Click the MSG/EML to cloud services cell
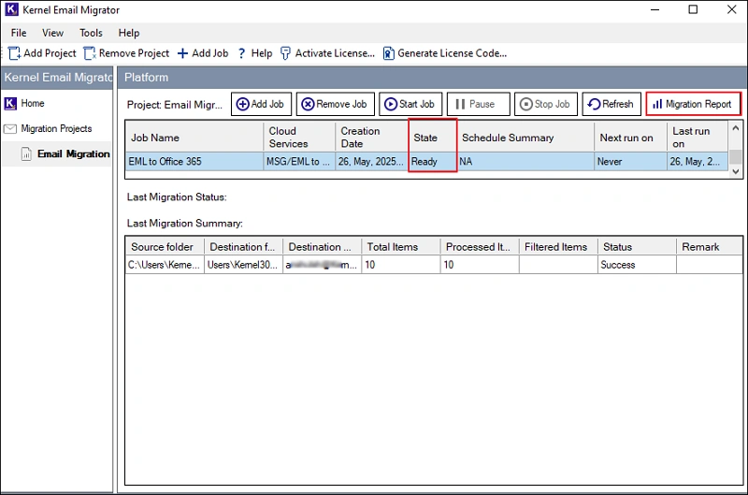748x495 pixels. click(x=299, y=161)
